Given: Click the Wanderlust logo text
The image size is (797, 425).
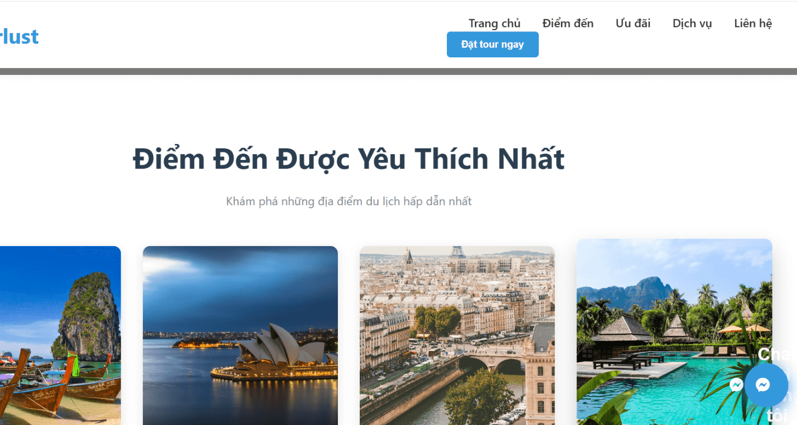Looking at the screenshot, I should pyautogui.click(x=19, y=36).
